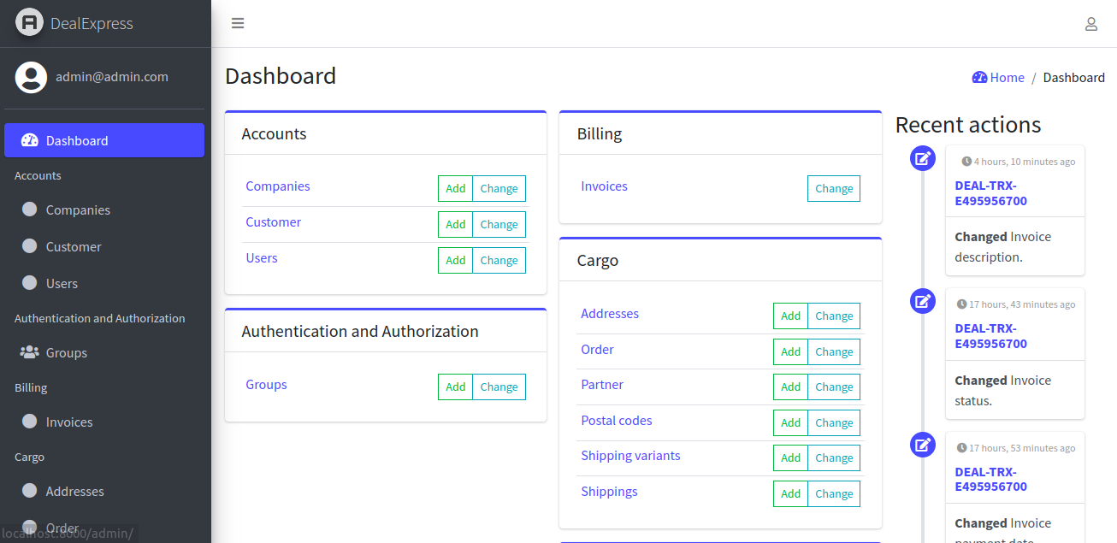This screenshot has height=543, width=1117.
Task: Click the circle icon beside Companies
Action: pos(30,210)
